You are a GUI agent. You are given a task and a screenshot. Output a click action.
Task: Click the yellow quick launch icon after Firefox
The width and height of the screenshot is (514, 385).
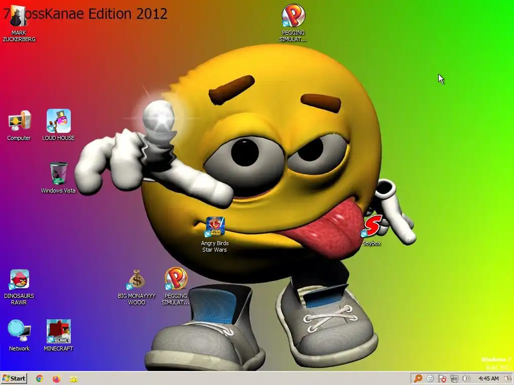pyautogui.click(x=74, y=379)
